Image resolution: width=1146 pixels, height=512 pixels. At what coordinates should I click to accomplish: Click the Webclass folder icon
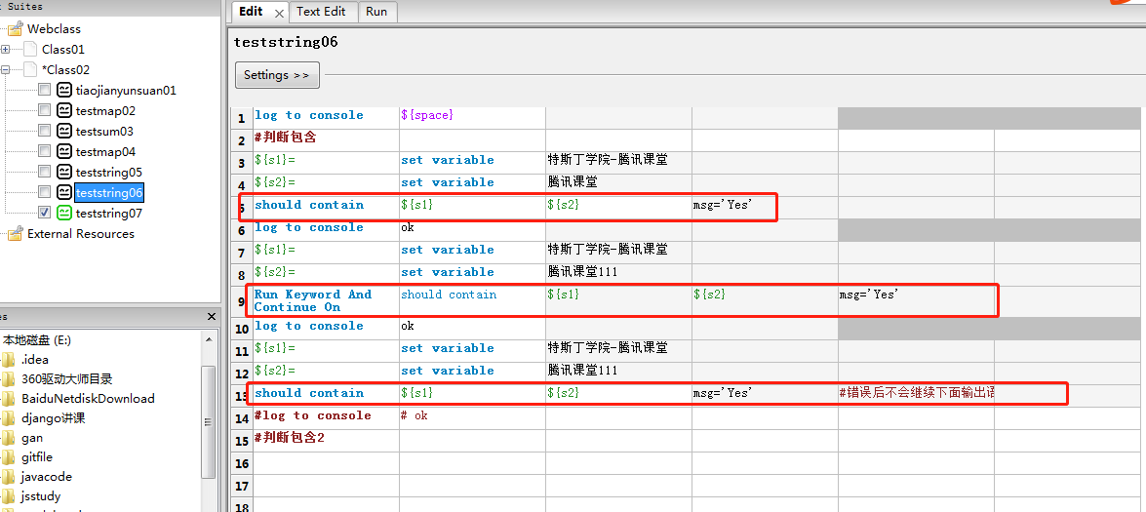(x=15, y=29)
